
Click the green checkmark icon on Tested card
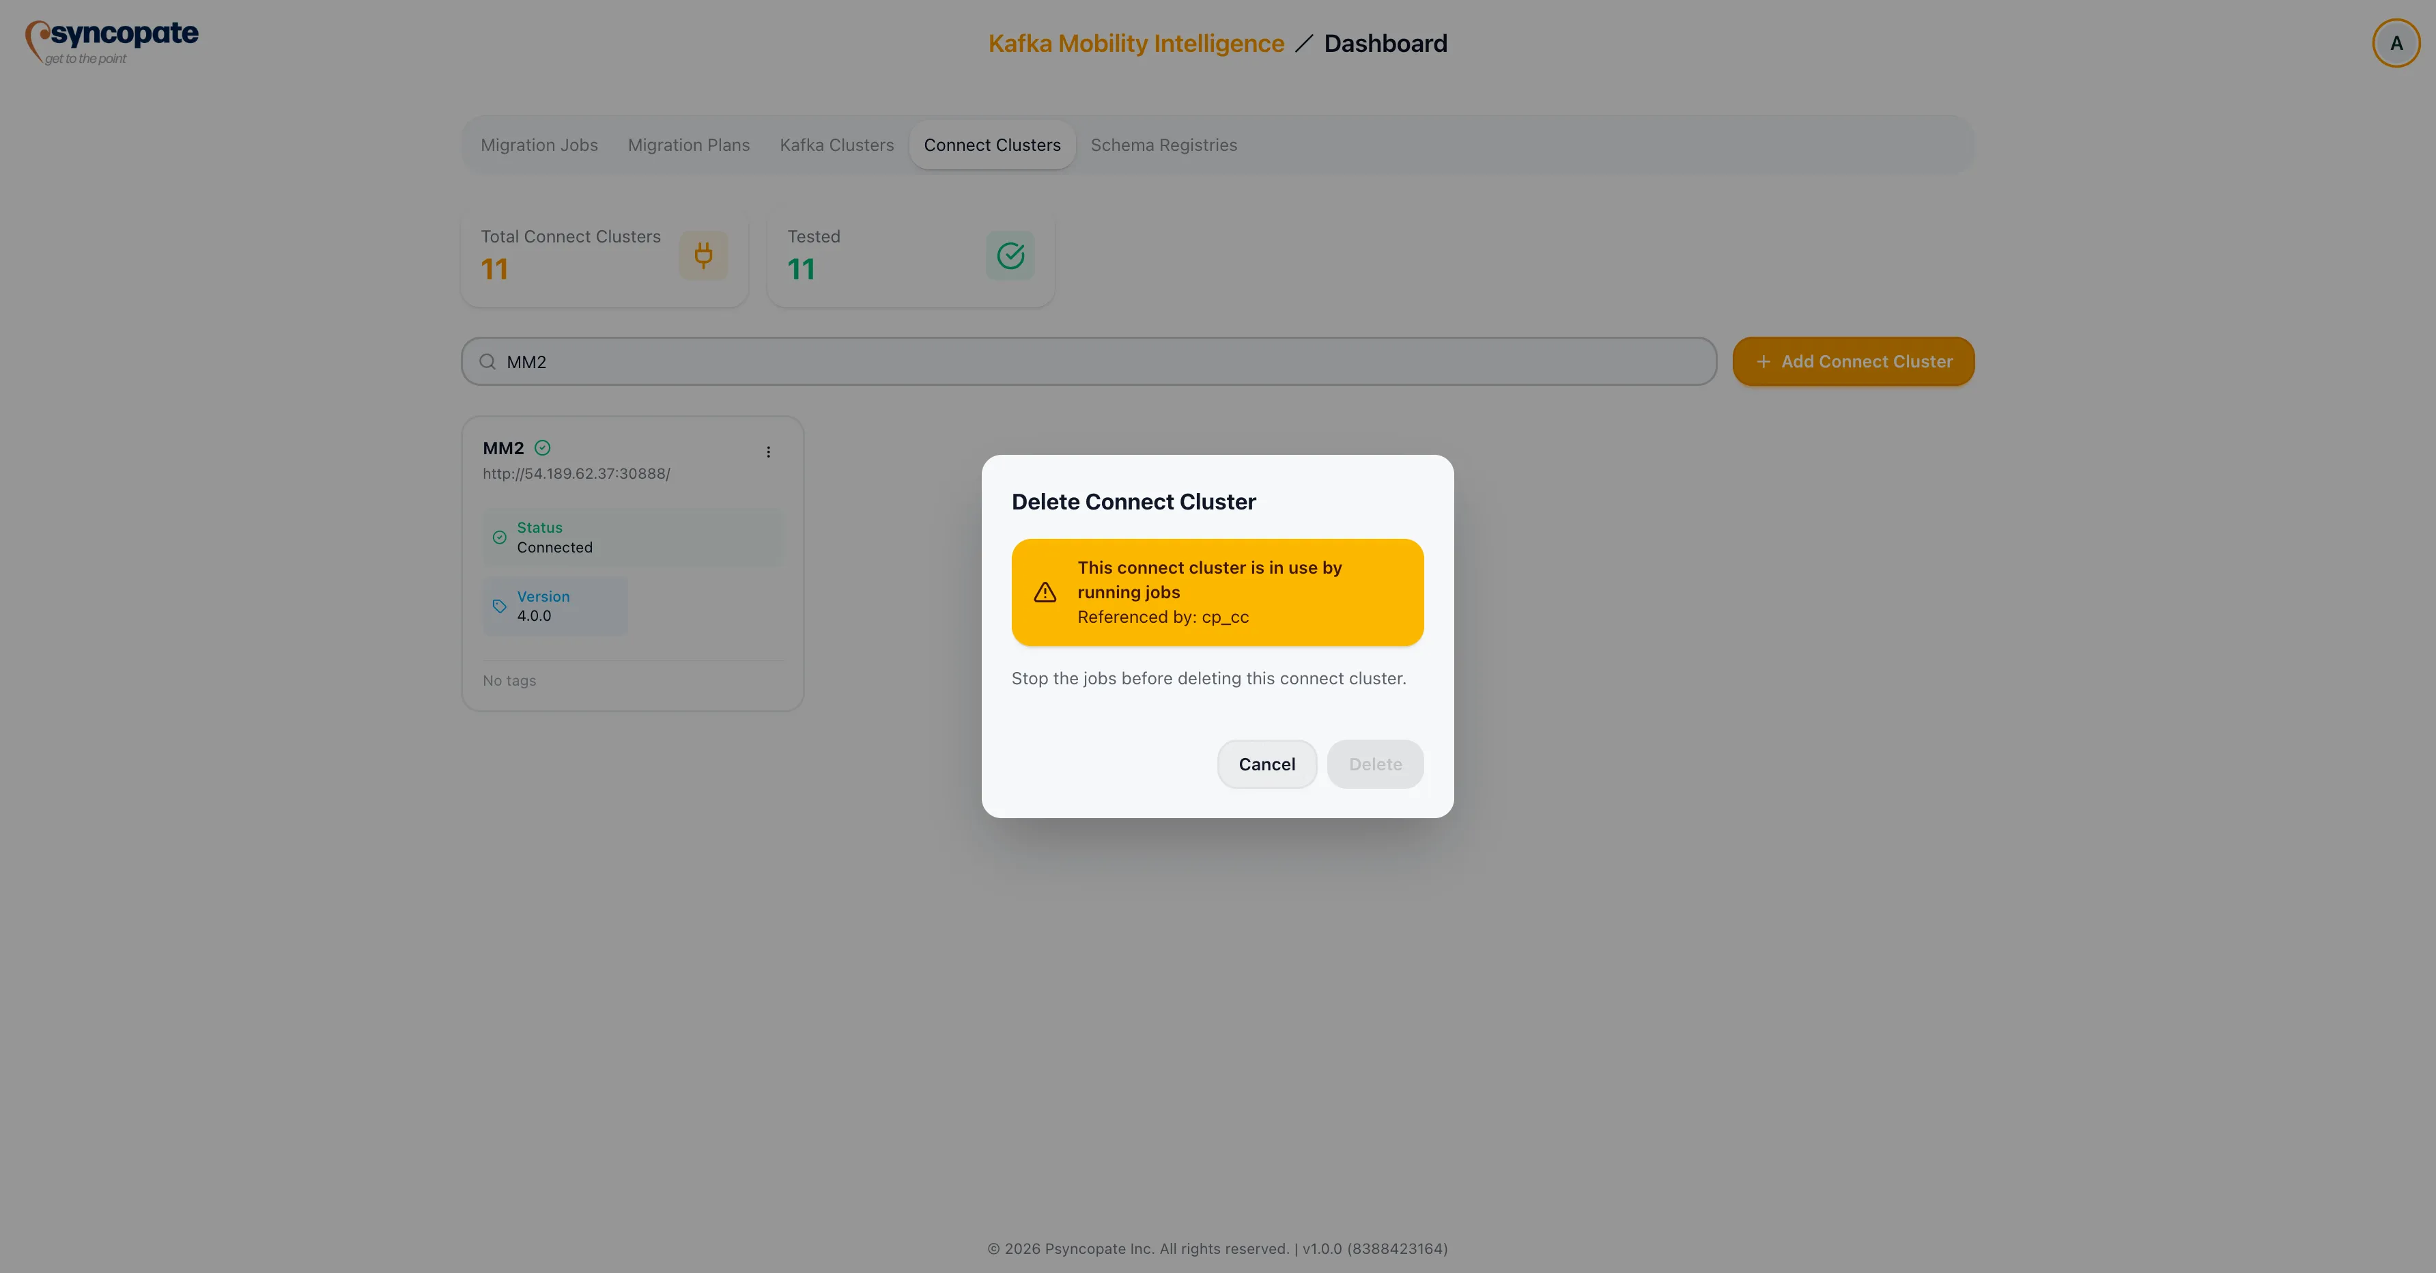click(x=1009, y=255)
